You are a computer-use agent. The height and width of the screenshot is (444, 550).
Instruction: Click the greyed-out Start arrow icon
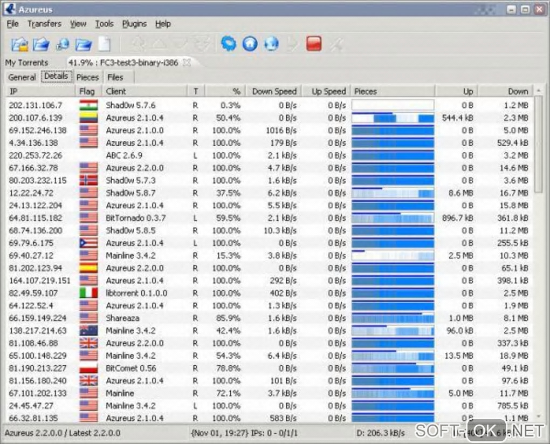coord(292,44)
